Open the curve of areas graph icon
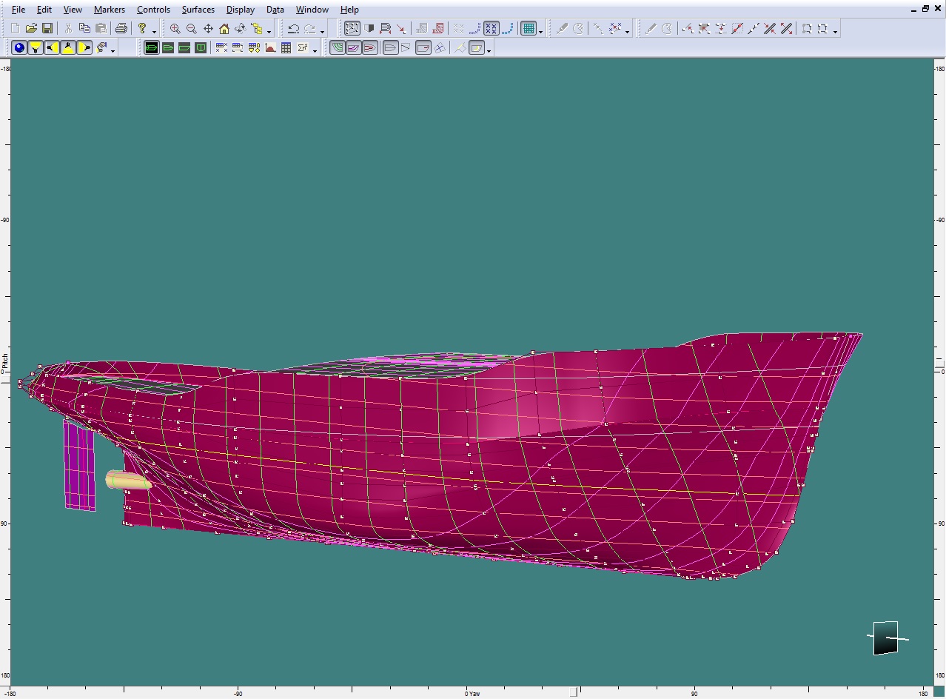Screen dimensions: 946x699 coord(270,48)
